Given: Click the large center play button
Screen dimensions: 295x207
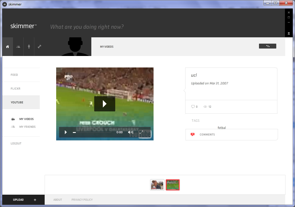Looking at the screenshot, I should (x=105, y=104).
